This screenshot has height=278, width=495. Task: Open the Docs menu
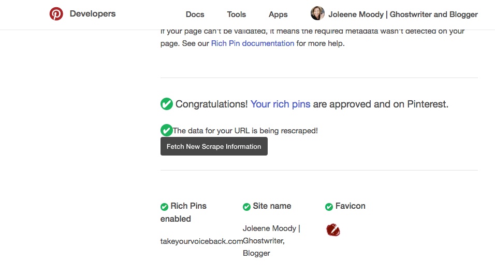[195, 14]
